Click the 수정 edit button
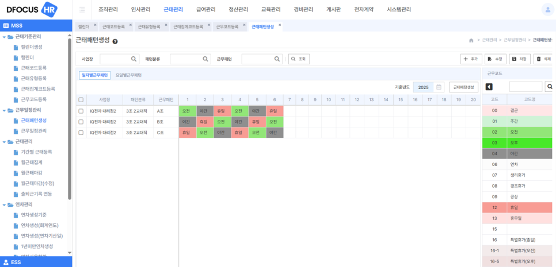 click(x=496, y=59)
